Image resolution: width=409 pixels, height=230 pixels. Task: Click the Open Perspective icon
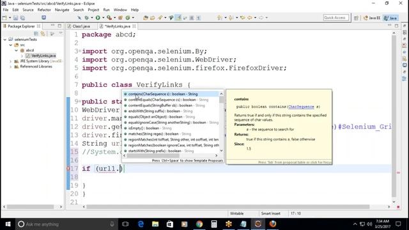pos(356,18)
